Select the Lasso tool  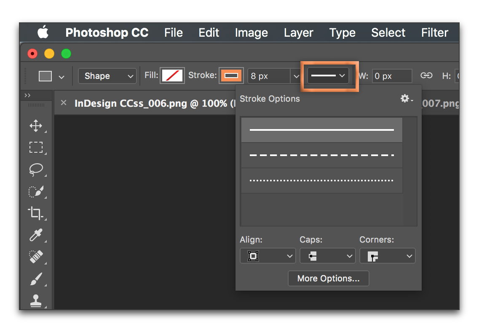tap(36, 170)
